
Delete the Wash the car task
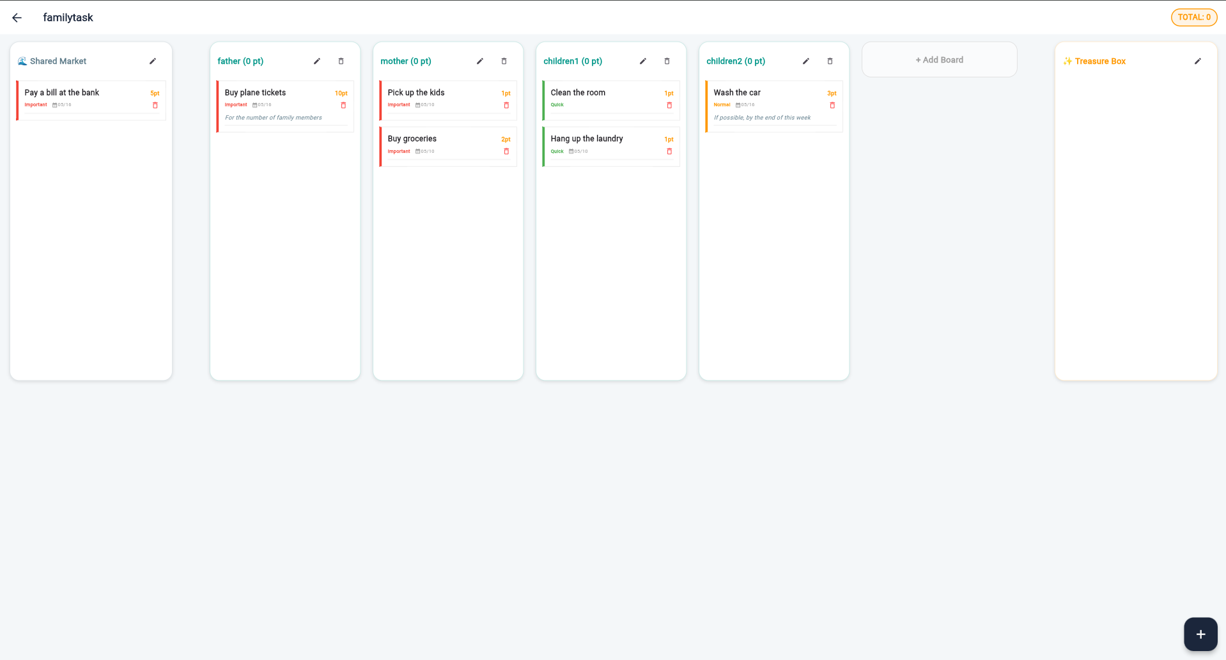[x=832, y=106]
